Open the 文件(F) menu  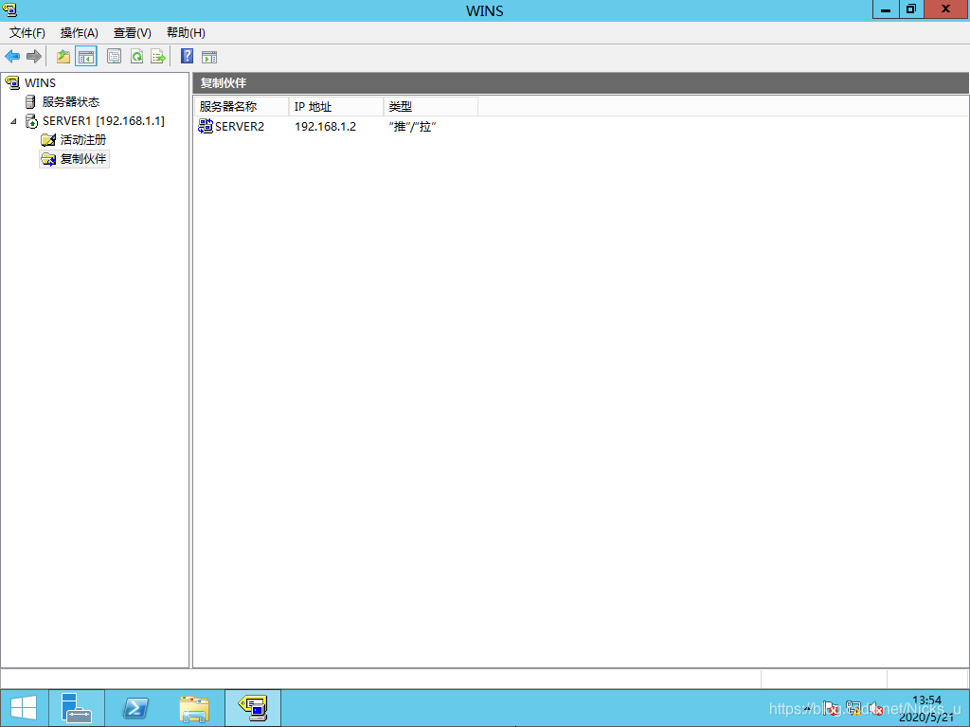pos(27,33)
